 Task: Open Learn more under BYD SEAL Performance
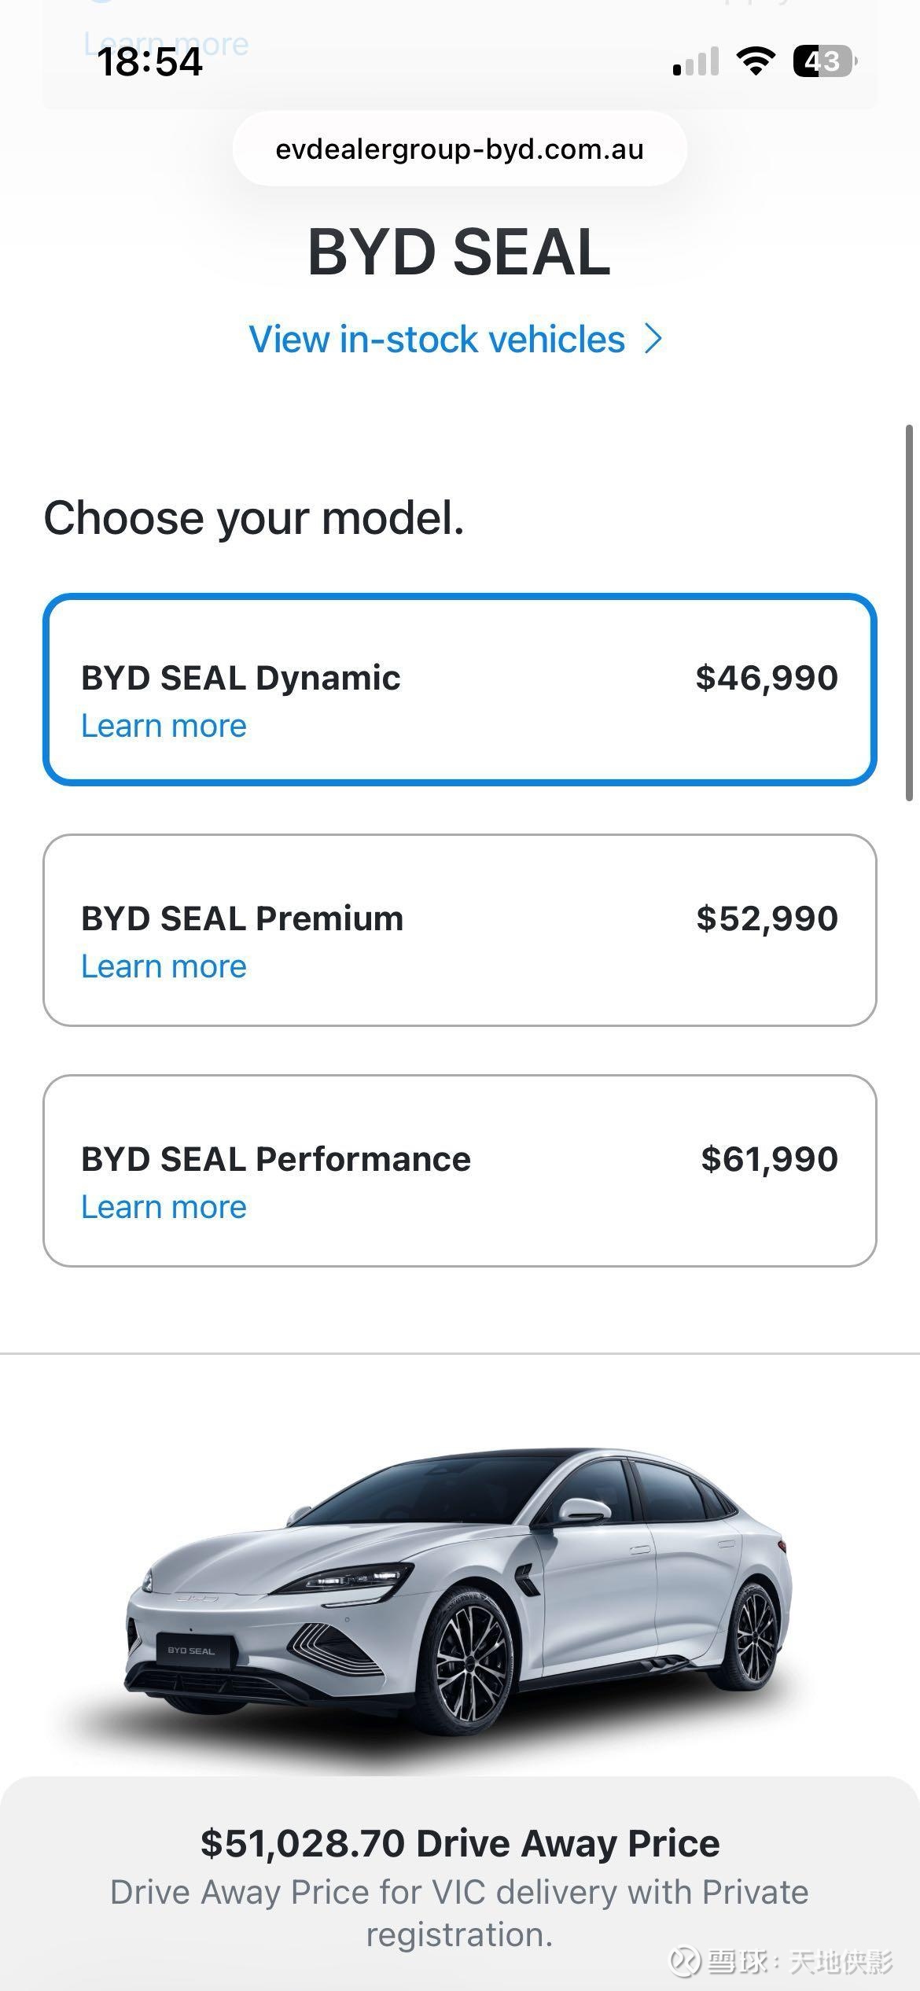click(164, 1207)
